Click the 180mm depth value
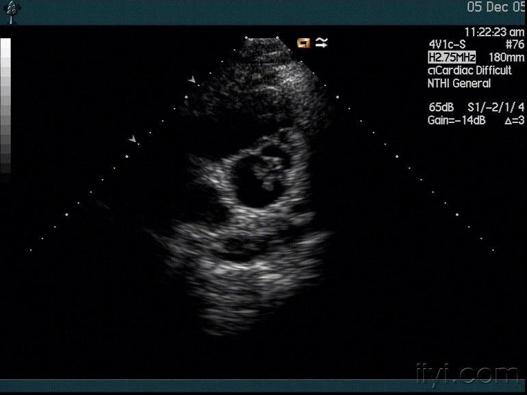The image size is (527, 395). click(506, 57)
